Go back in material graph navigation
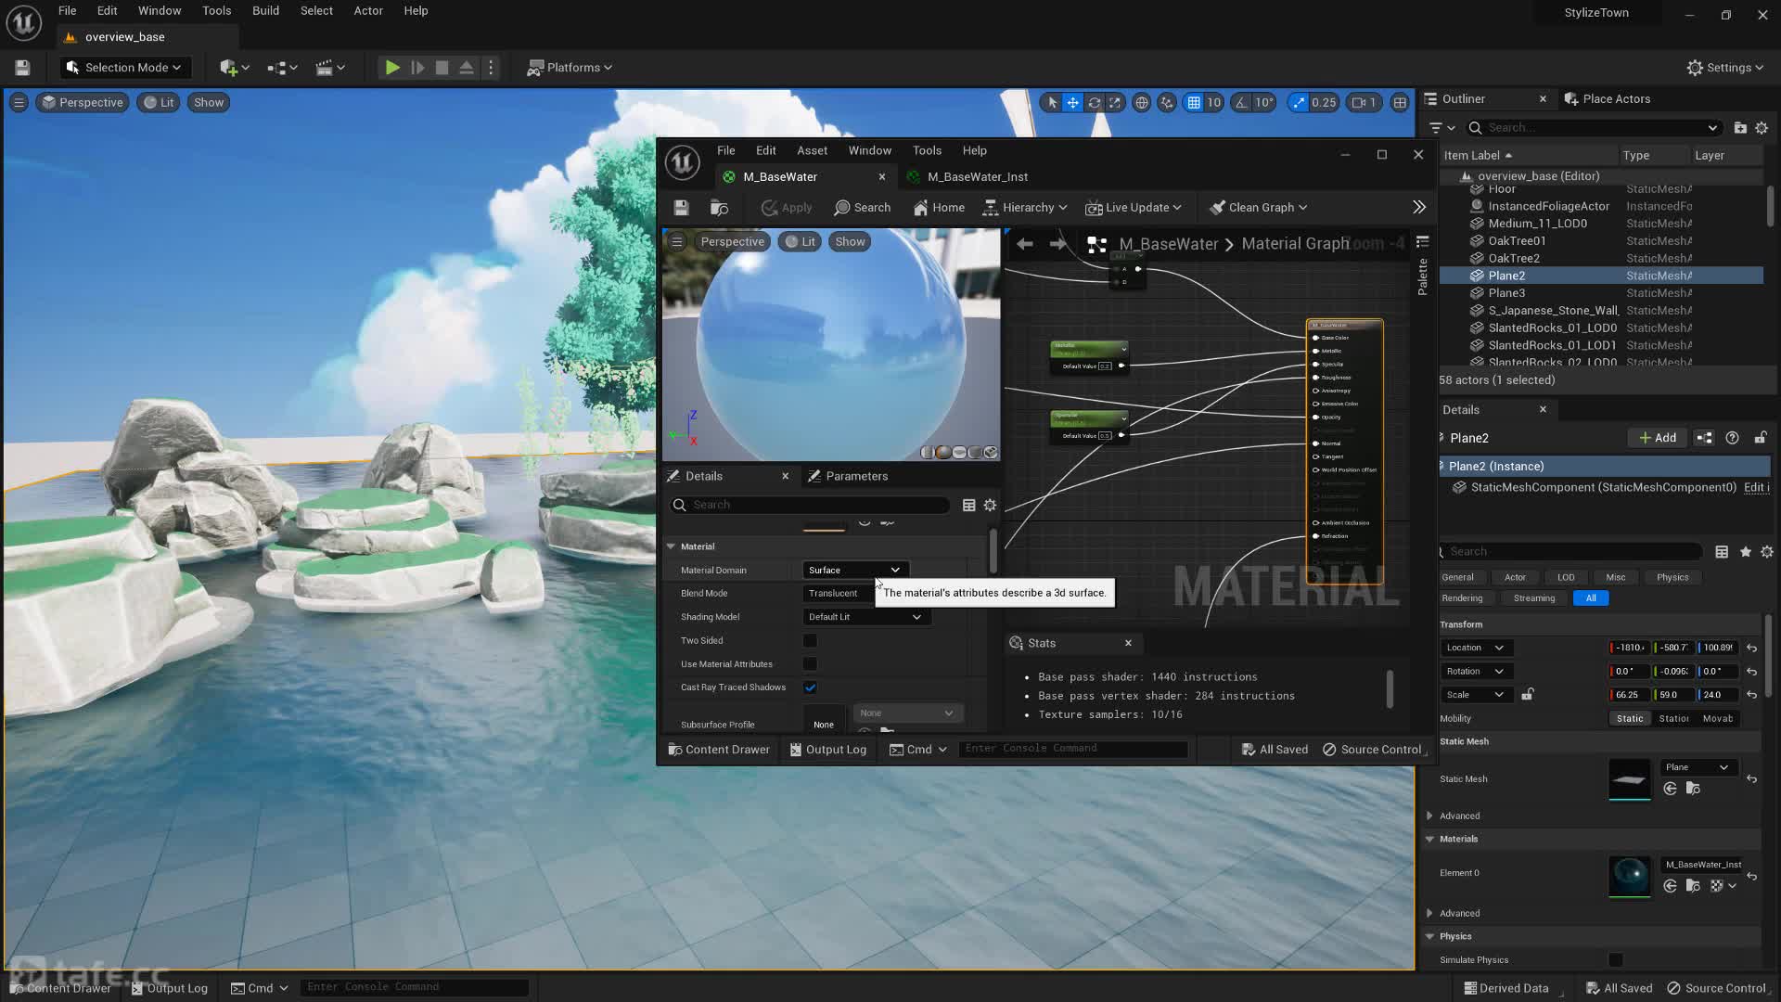 1025,244
